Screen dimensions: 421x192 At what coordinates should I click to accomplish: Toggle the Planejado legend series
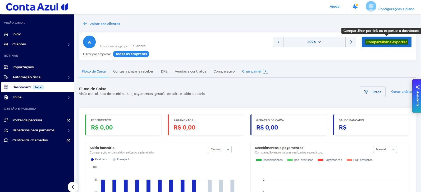click(x=122, y=160)
